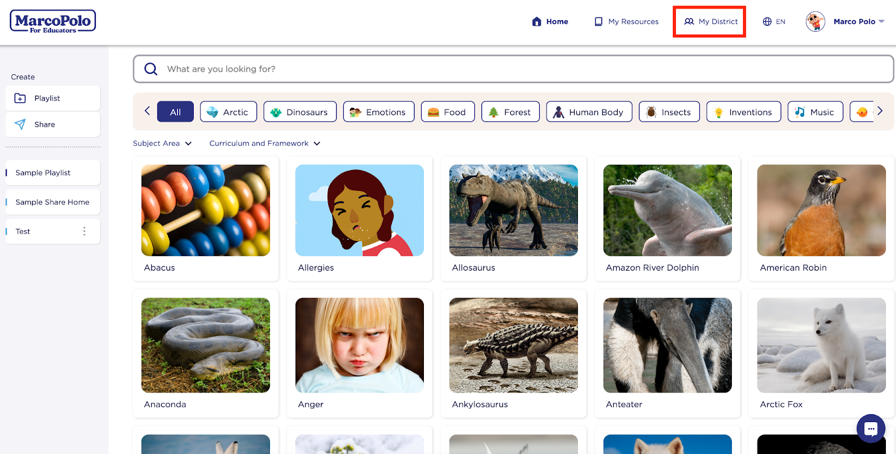Click the My Resources book icon
Viewport: 896px width, 454px height.
pos(599,21)
